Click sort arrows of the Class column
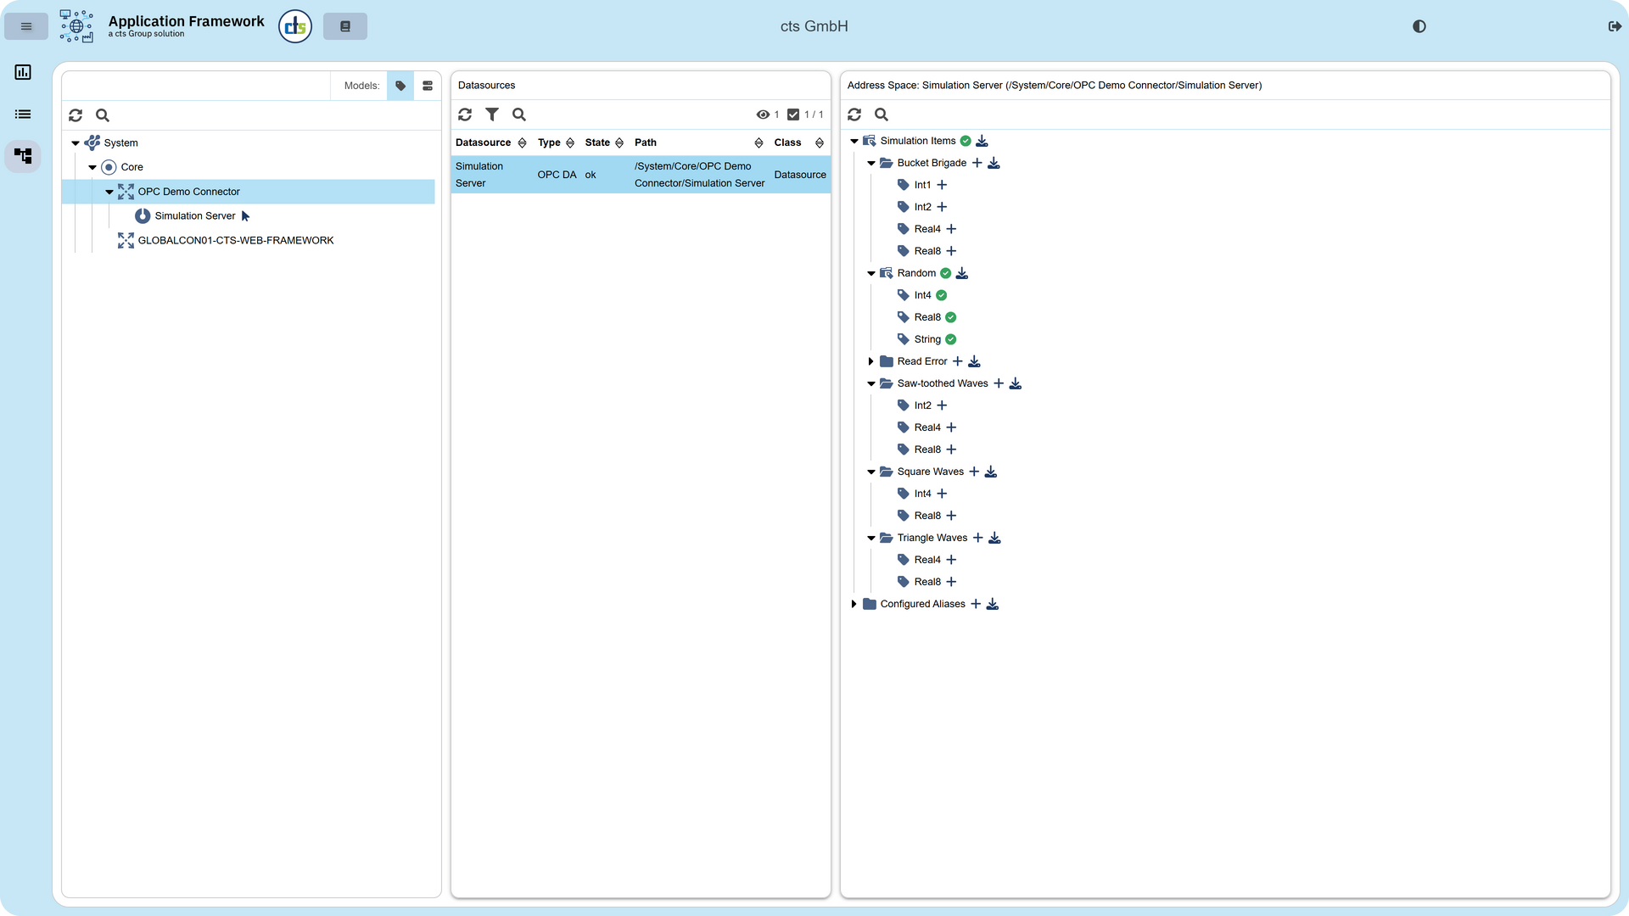The height and width of the screenshot is (916, 1629). click(820, 142)
